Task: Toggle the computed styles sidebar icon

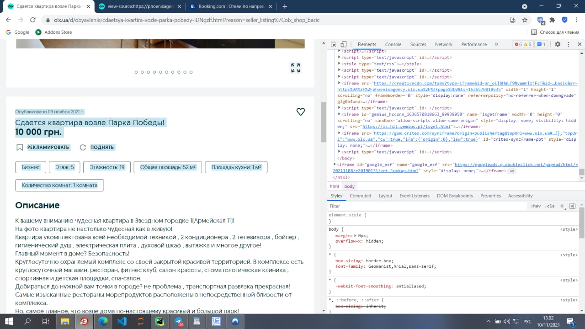Action: tap(572, 206)
